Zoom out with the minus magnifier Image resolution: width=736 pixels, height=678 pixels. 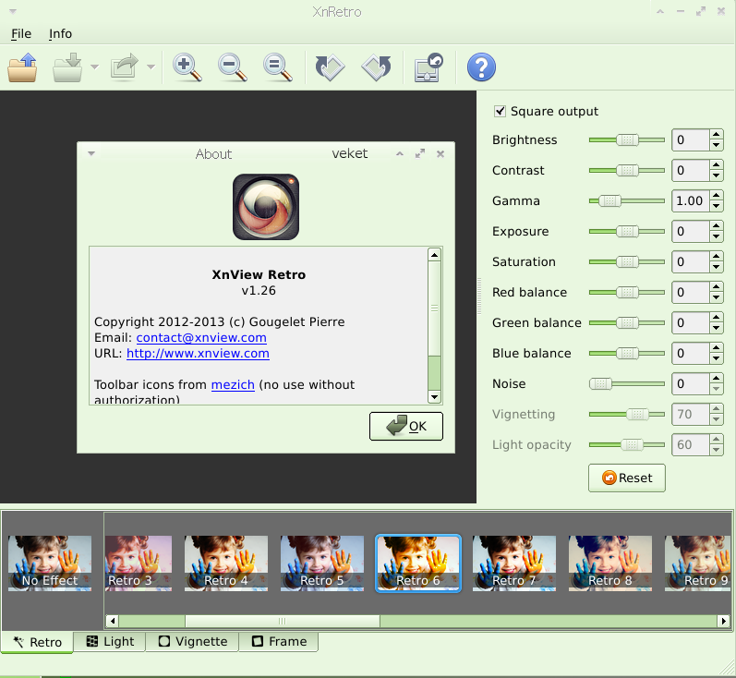(x=233, y=67)
